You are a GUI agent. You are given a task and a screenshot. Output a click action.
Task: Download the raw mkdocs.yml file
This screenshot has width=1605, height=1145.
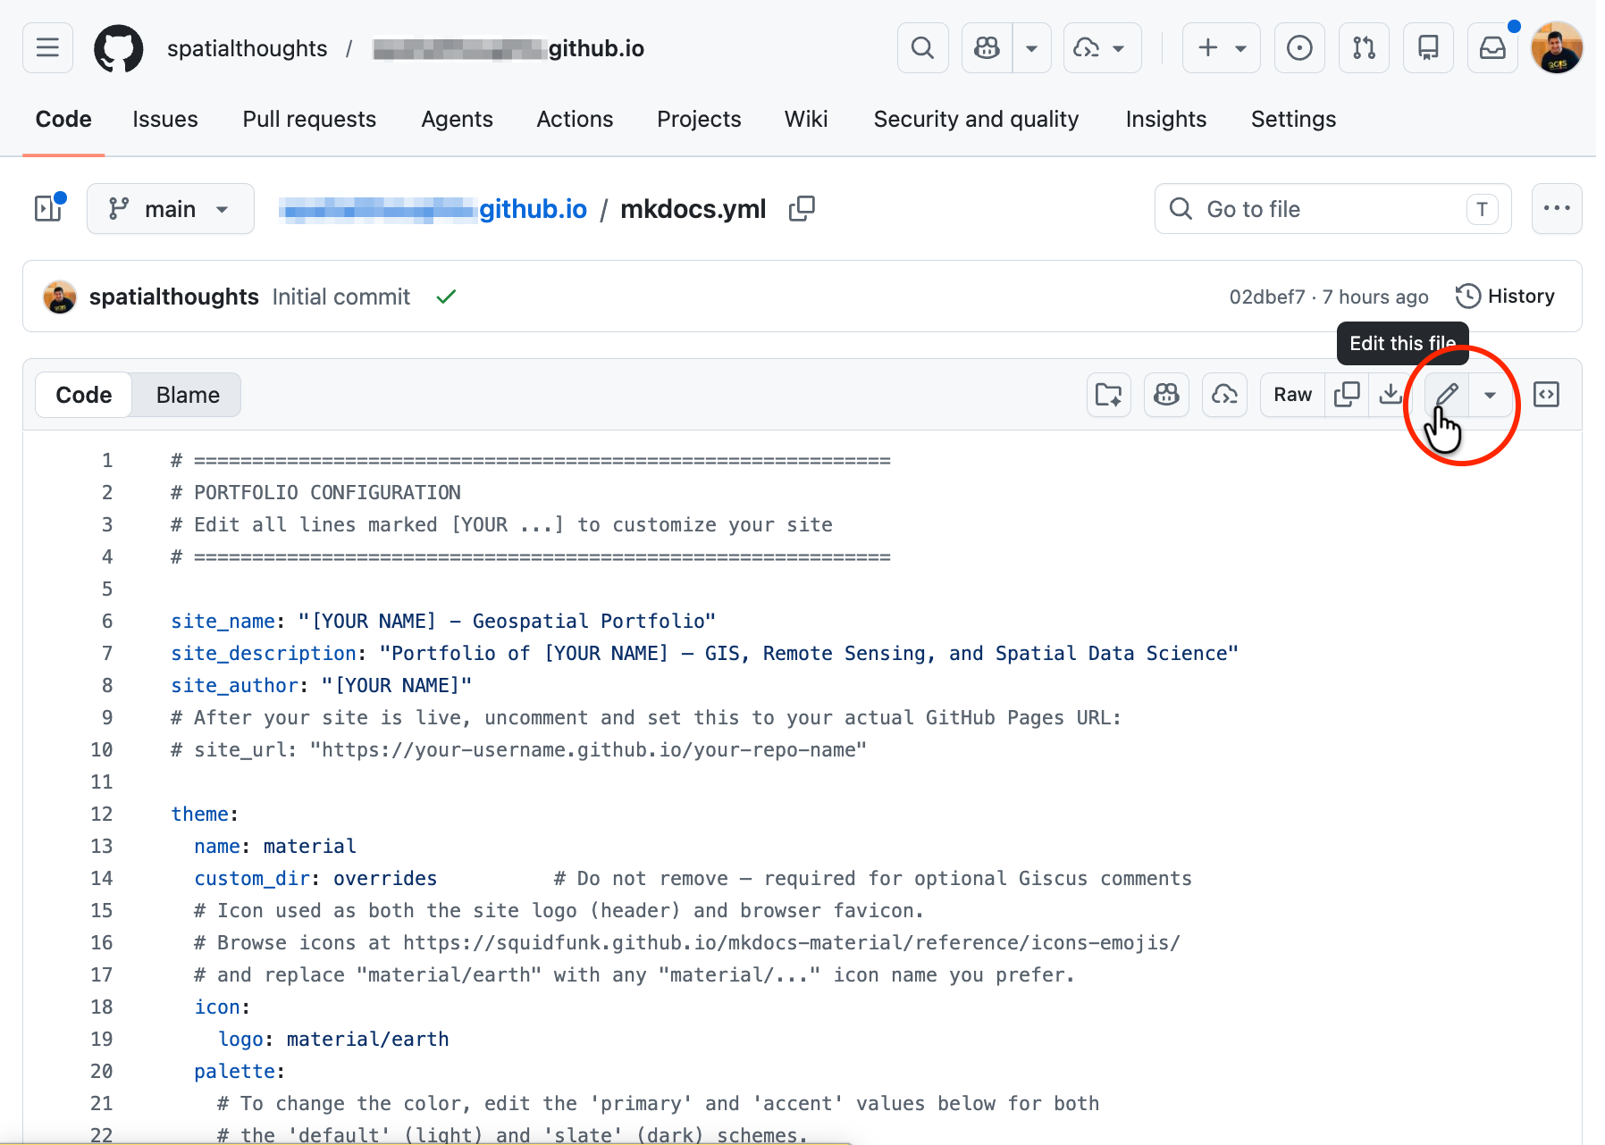point(1391,394)
